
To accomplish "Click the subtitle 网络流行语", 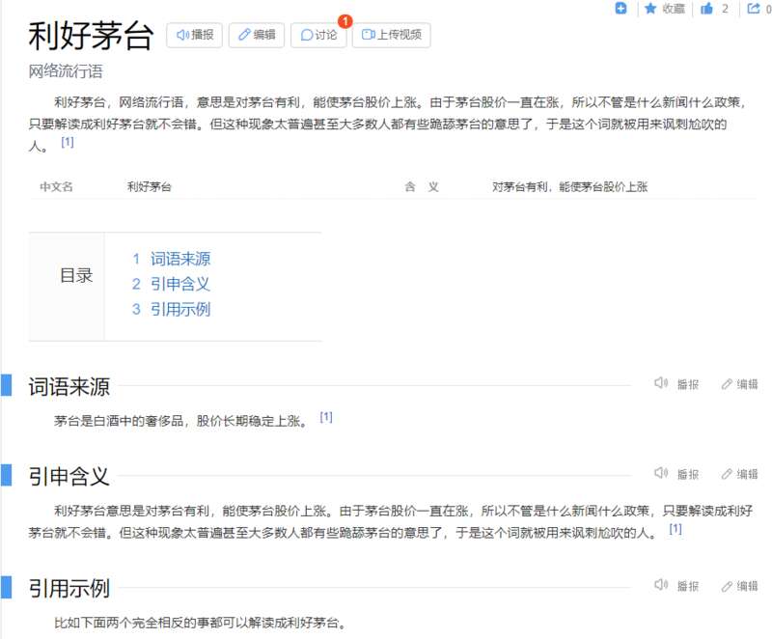I will pos(66,71).
